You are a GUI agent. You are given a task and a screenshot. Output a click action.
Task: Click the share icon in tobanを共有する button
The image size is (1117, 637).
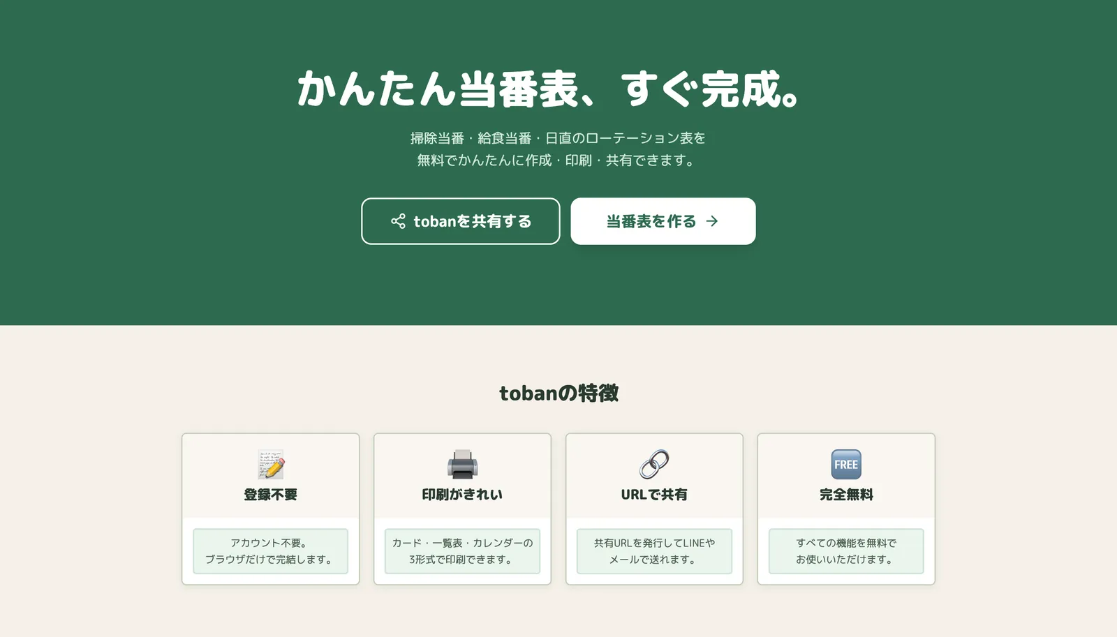398,221
